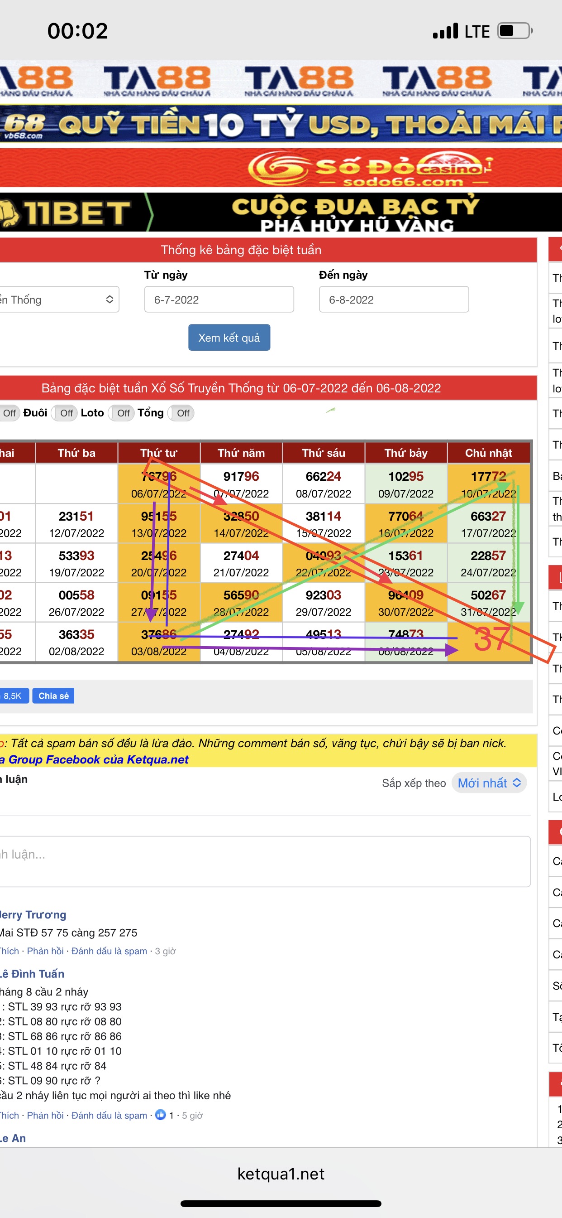
Task: Focus the Đến ngày date field 6-8-2022
Action: point(394,300)
